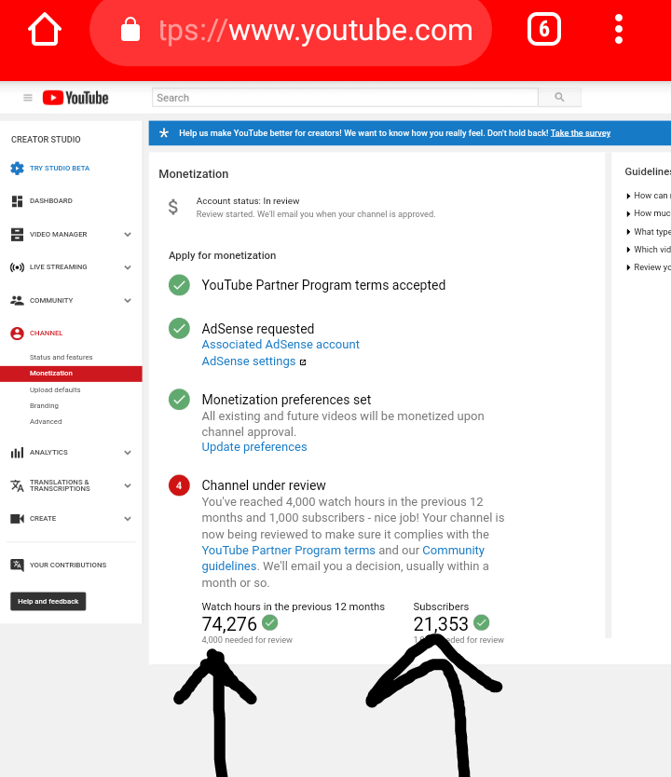This screenshot has height=777, width=671.
Task: Click the Create camera icon
Action: [17, 518]
